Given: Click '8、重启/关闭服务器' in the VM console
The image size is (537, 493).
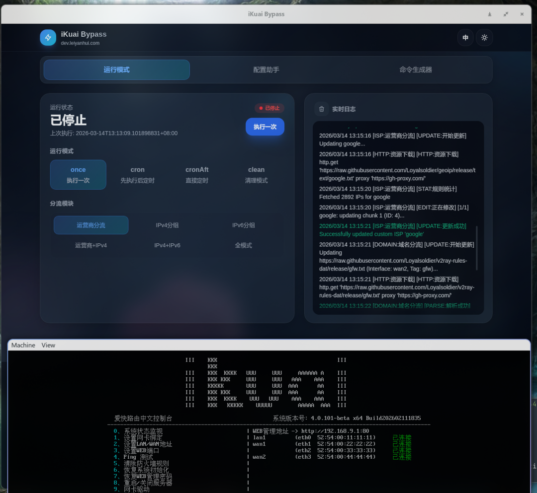Looking at the screenshot, I should (143, 483).
